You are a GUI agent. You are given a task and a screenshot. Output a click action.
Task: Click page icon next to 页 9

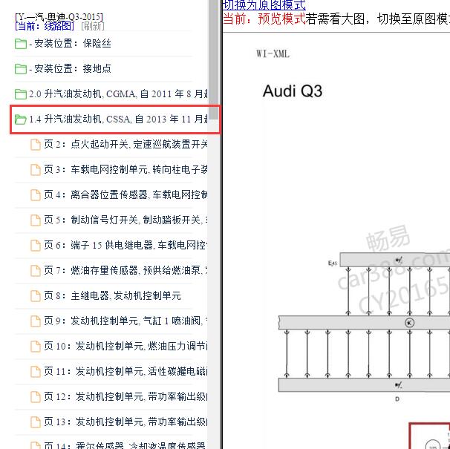(36, 321)
